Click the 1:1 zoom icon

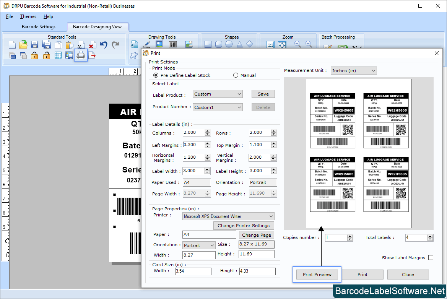(x=271, y=44)
